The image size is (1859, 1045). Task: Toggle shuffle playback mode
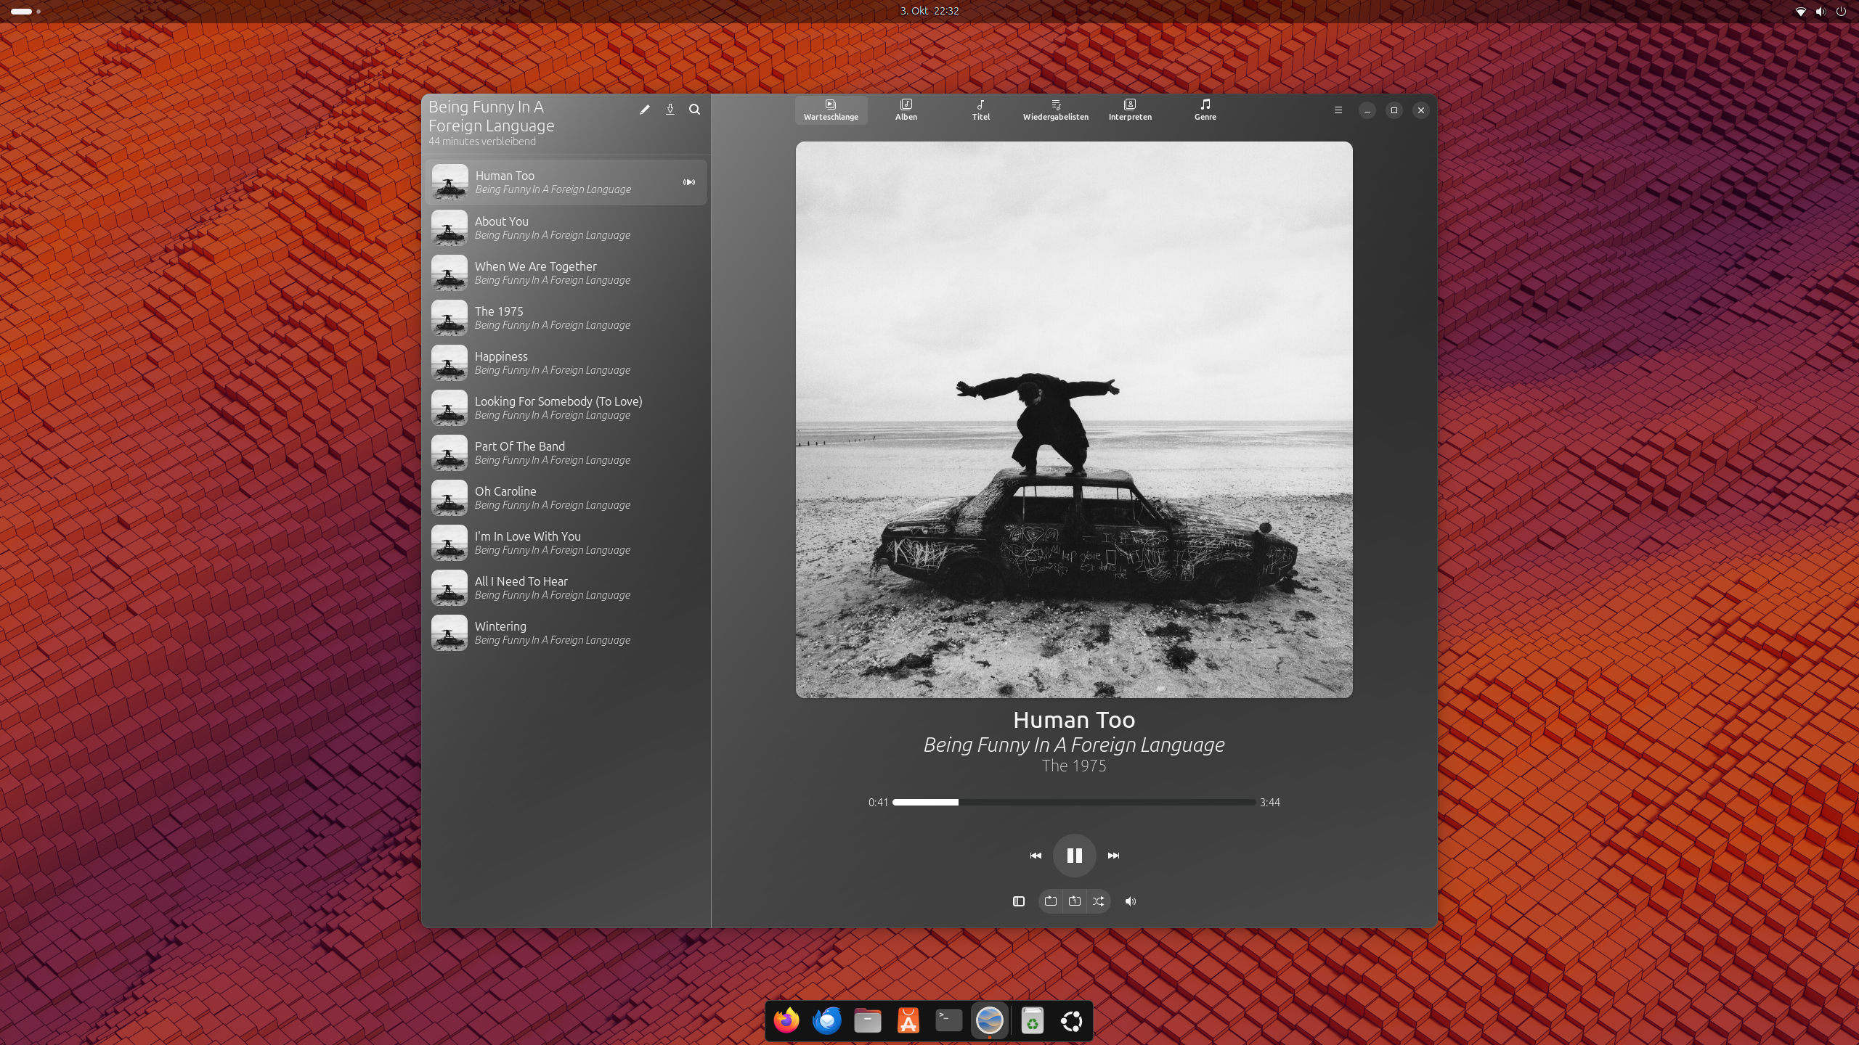pos(1098,901)
